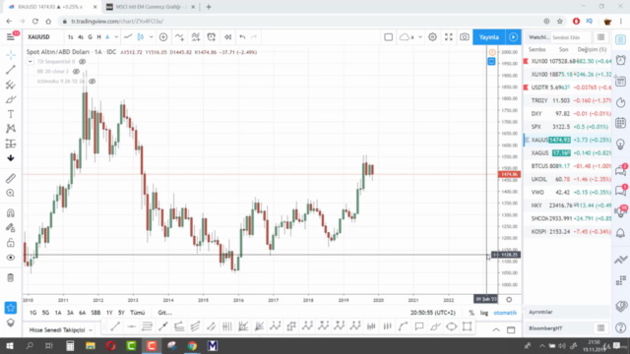Open chart settings gear

click(432, 37)
